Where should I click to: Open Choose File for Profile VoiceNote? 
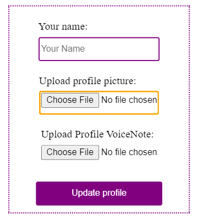(70, 152)
